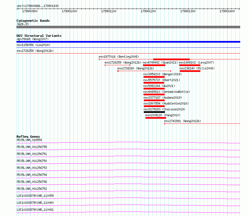Click the esv2726259 thin red feature line
Viewport: 248px width, 216px height.
click(x=118, y=65)
